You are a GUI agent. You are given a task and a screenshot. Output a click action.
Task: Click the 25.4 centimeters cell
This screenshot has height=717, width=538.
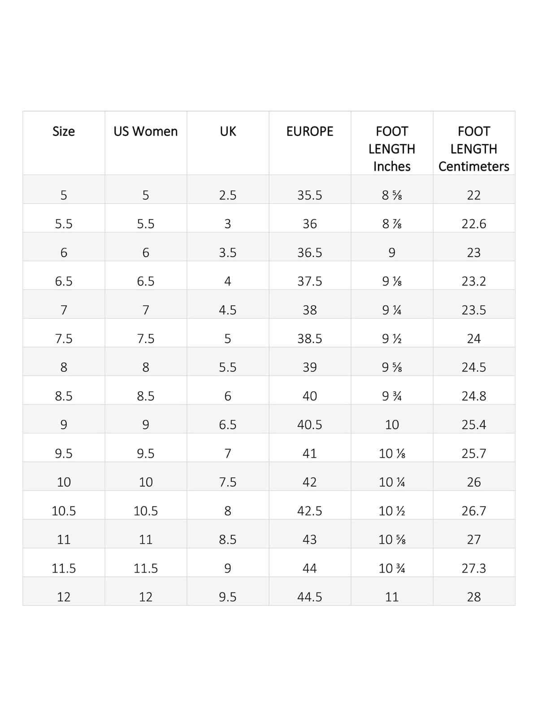point(474,424)
